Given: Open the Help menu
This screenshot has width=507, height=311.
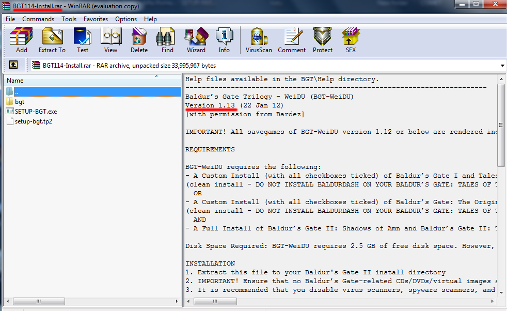Looking at the screenshot, I should (x=150, y=19).
